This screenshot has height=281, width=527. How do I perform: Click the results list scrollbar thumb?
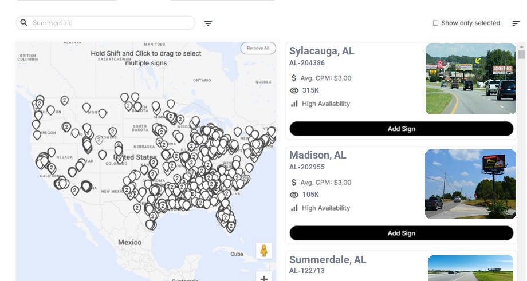[x=521, y=55]
